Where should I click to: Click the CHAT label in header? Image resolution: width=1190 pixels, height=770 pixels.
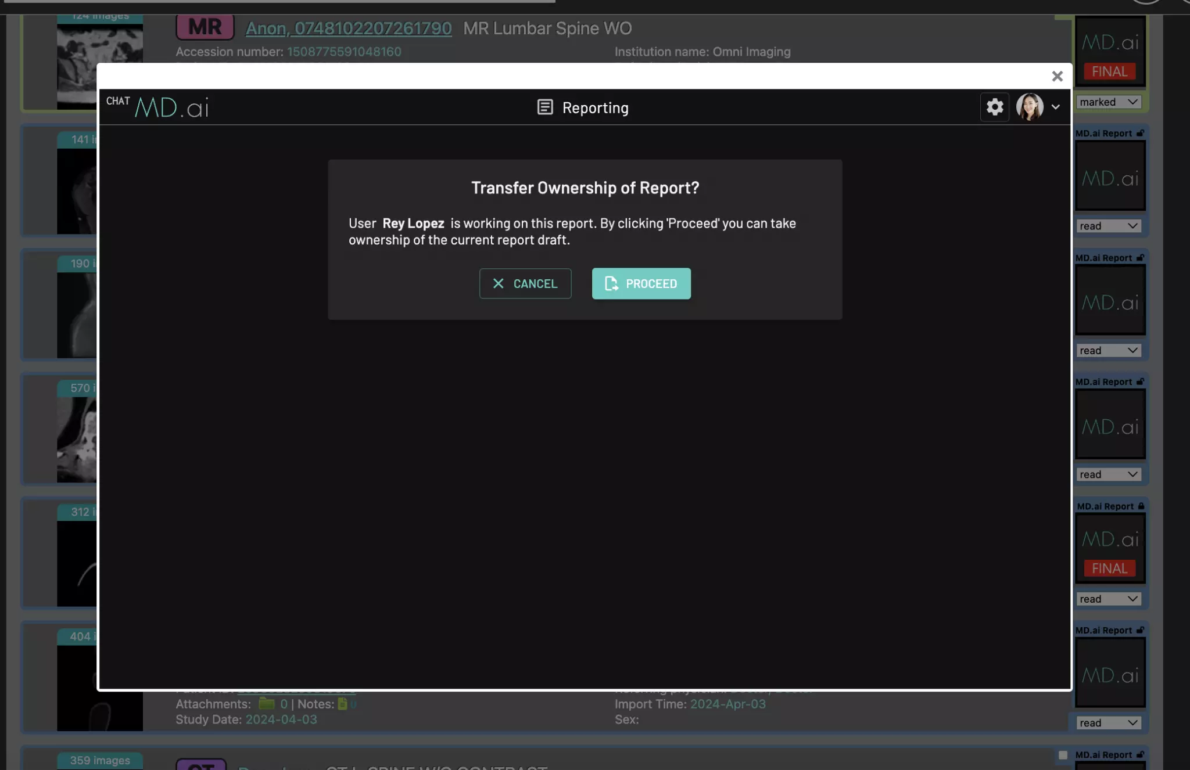pos(118,101)
